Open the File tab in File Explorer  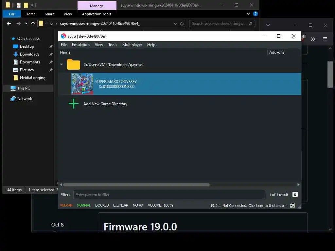[x=12, y=14]
